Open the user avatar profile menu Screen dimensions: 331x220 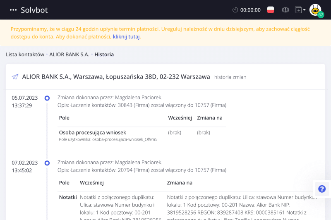315,9
